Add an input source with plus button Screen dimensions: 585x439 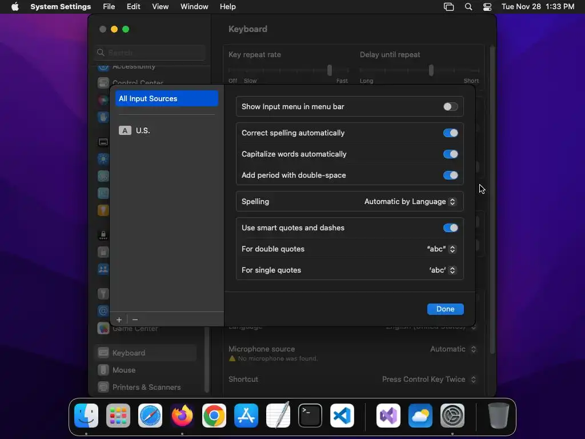pos(119,320)
